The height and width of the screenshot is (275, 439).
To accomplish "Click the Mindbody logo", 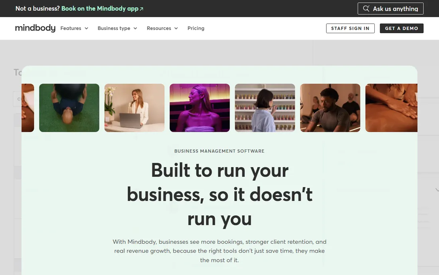I will tap(35, 28).
